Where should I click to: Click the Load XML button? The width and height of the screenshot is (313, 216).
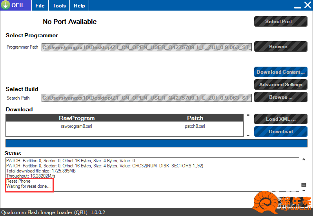(281, 119)
